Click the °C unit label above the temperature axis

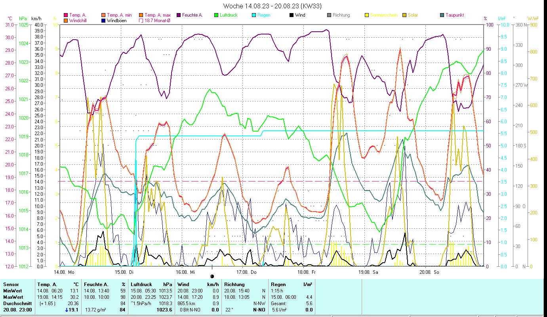[x=10, y=18]
